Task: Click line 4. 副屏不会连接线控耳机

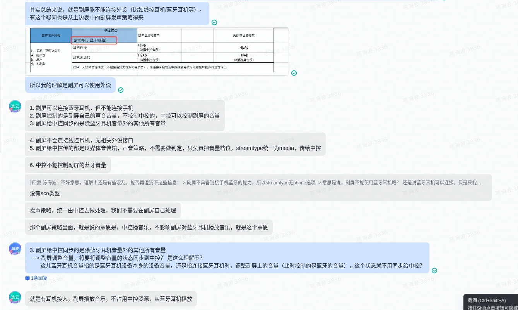Action: click(82, 140)
